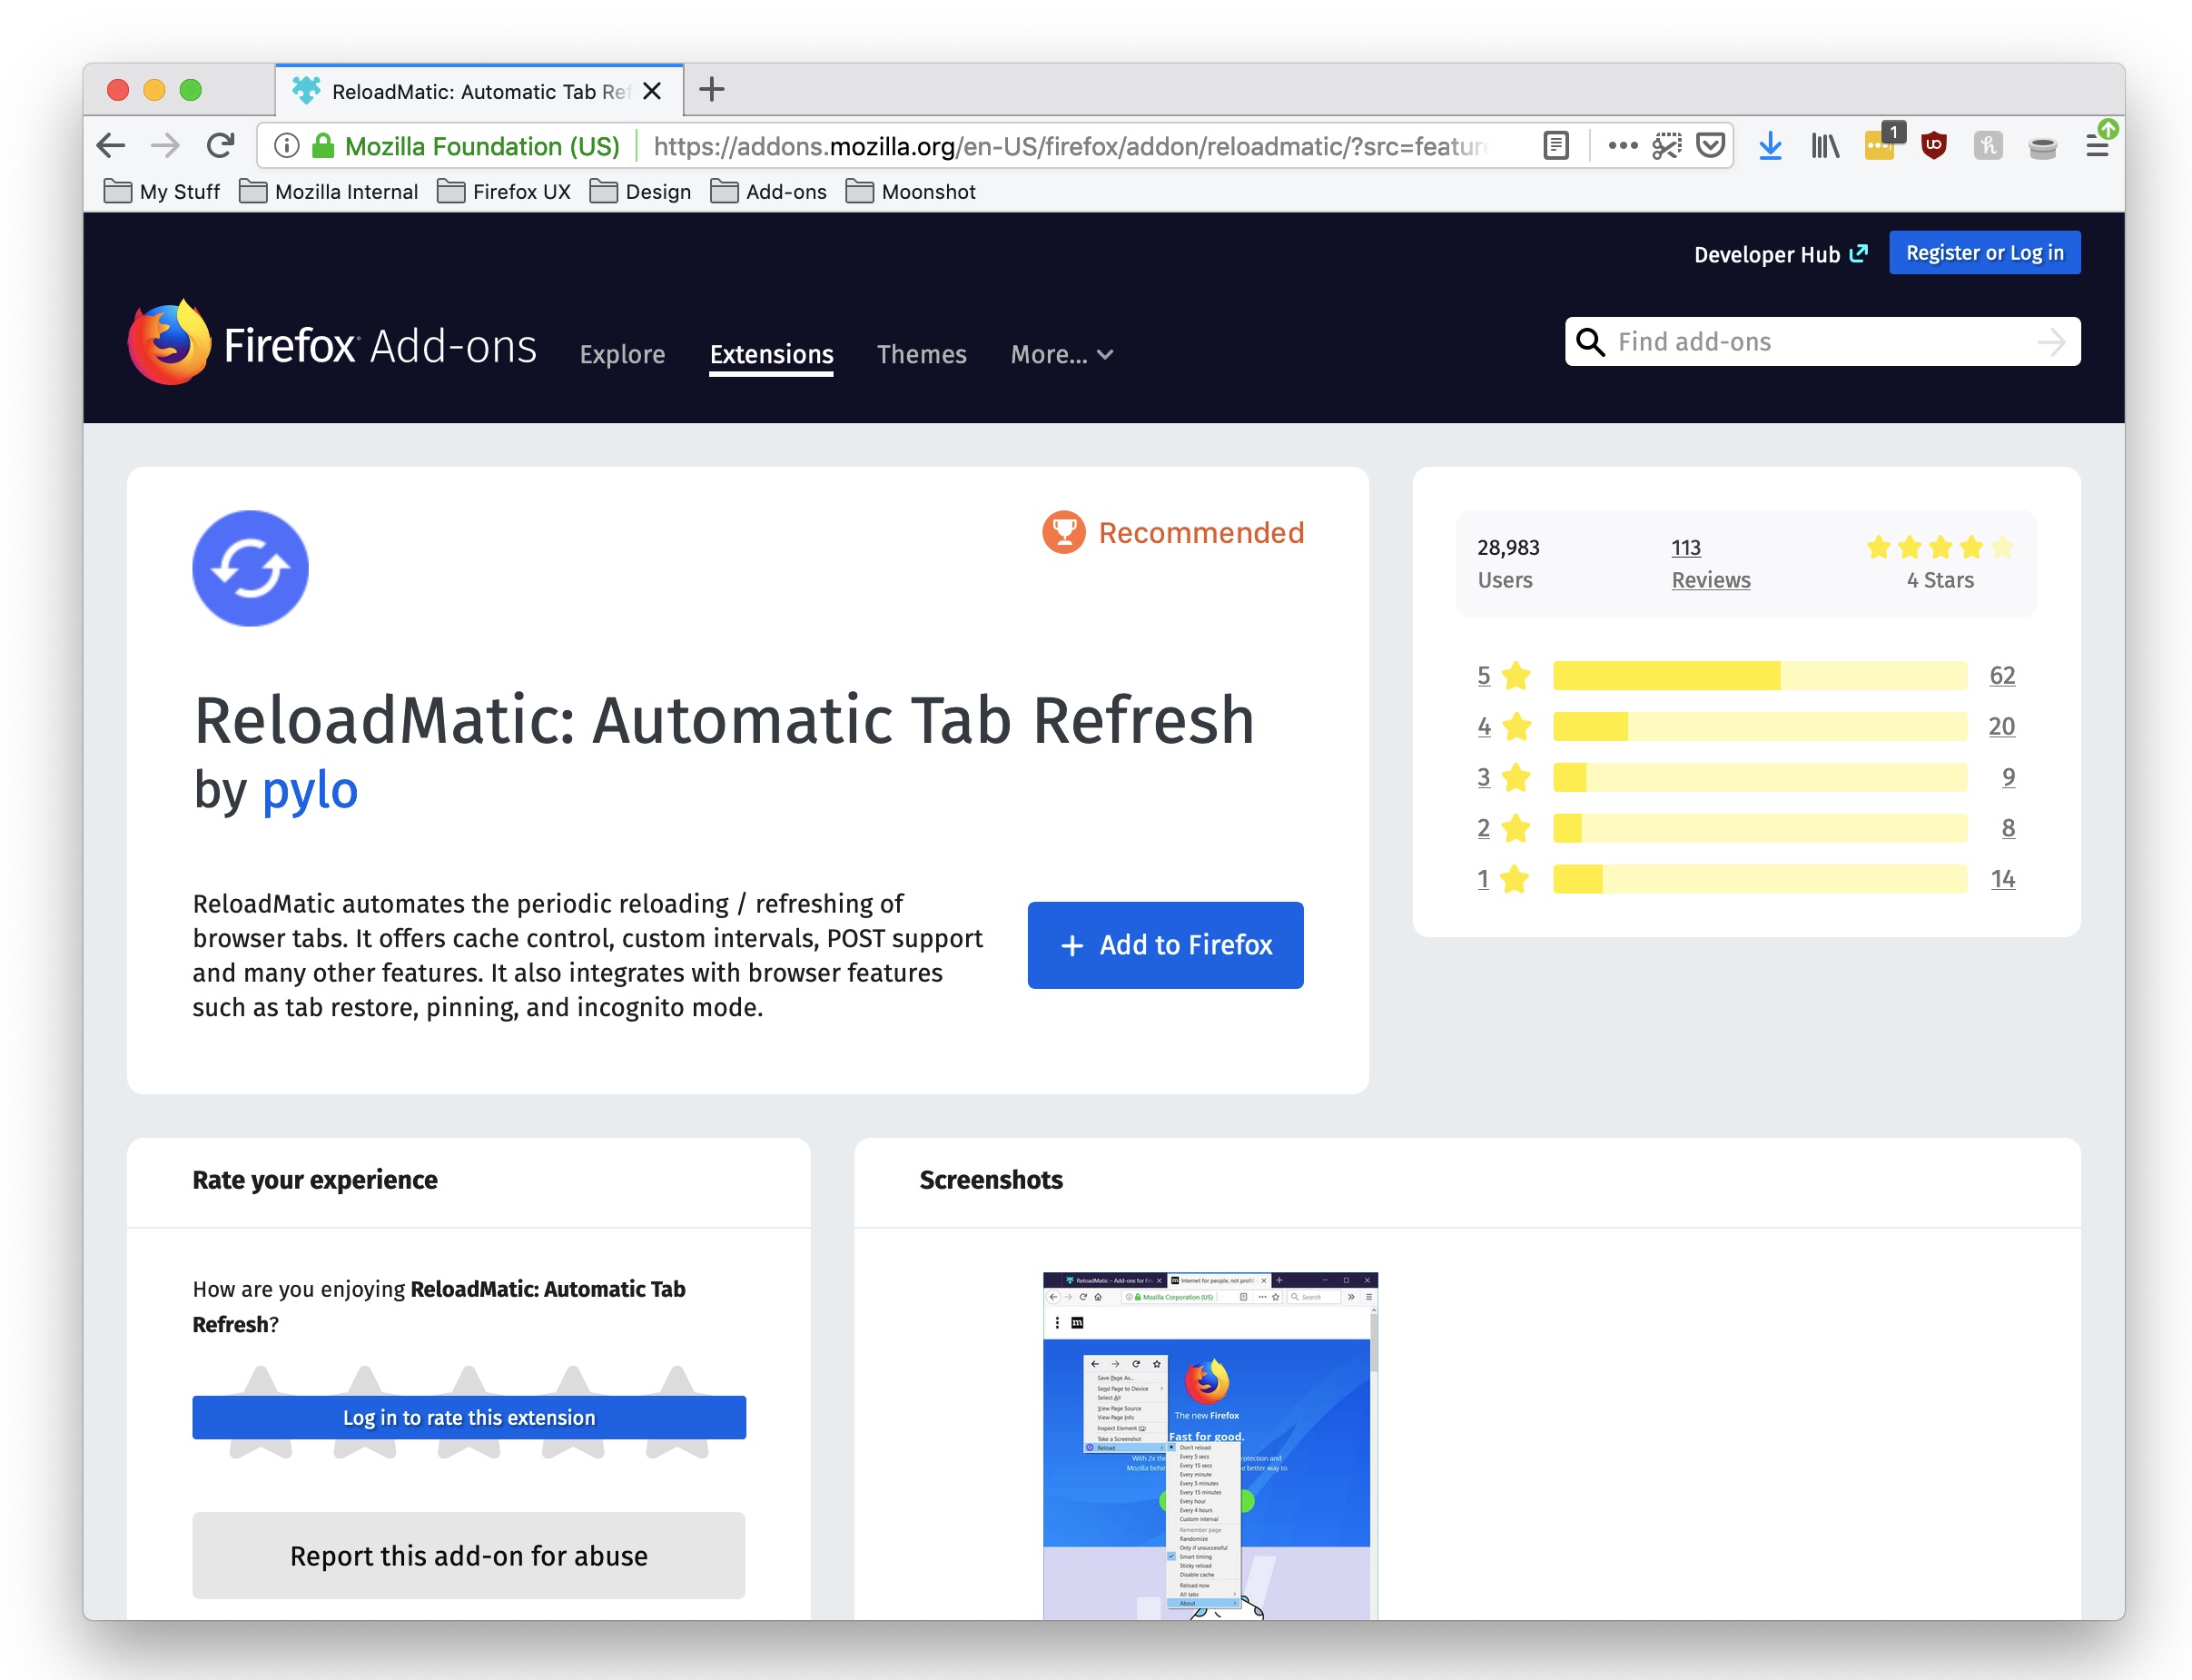Toggle reader view in address bar
2192x1680 pixels.
tap(1556, 146)
